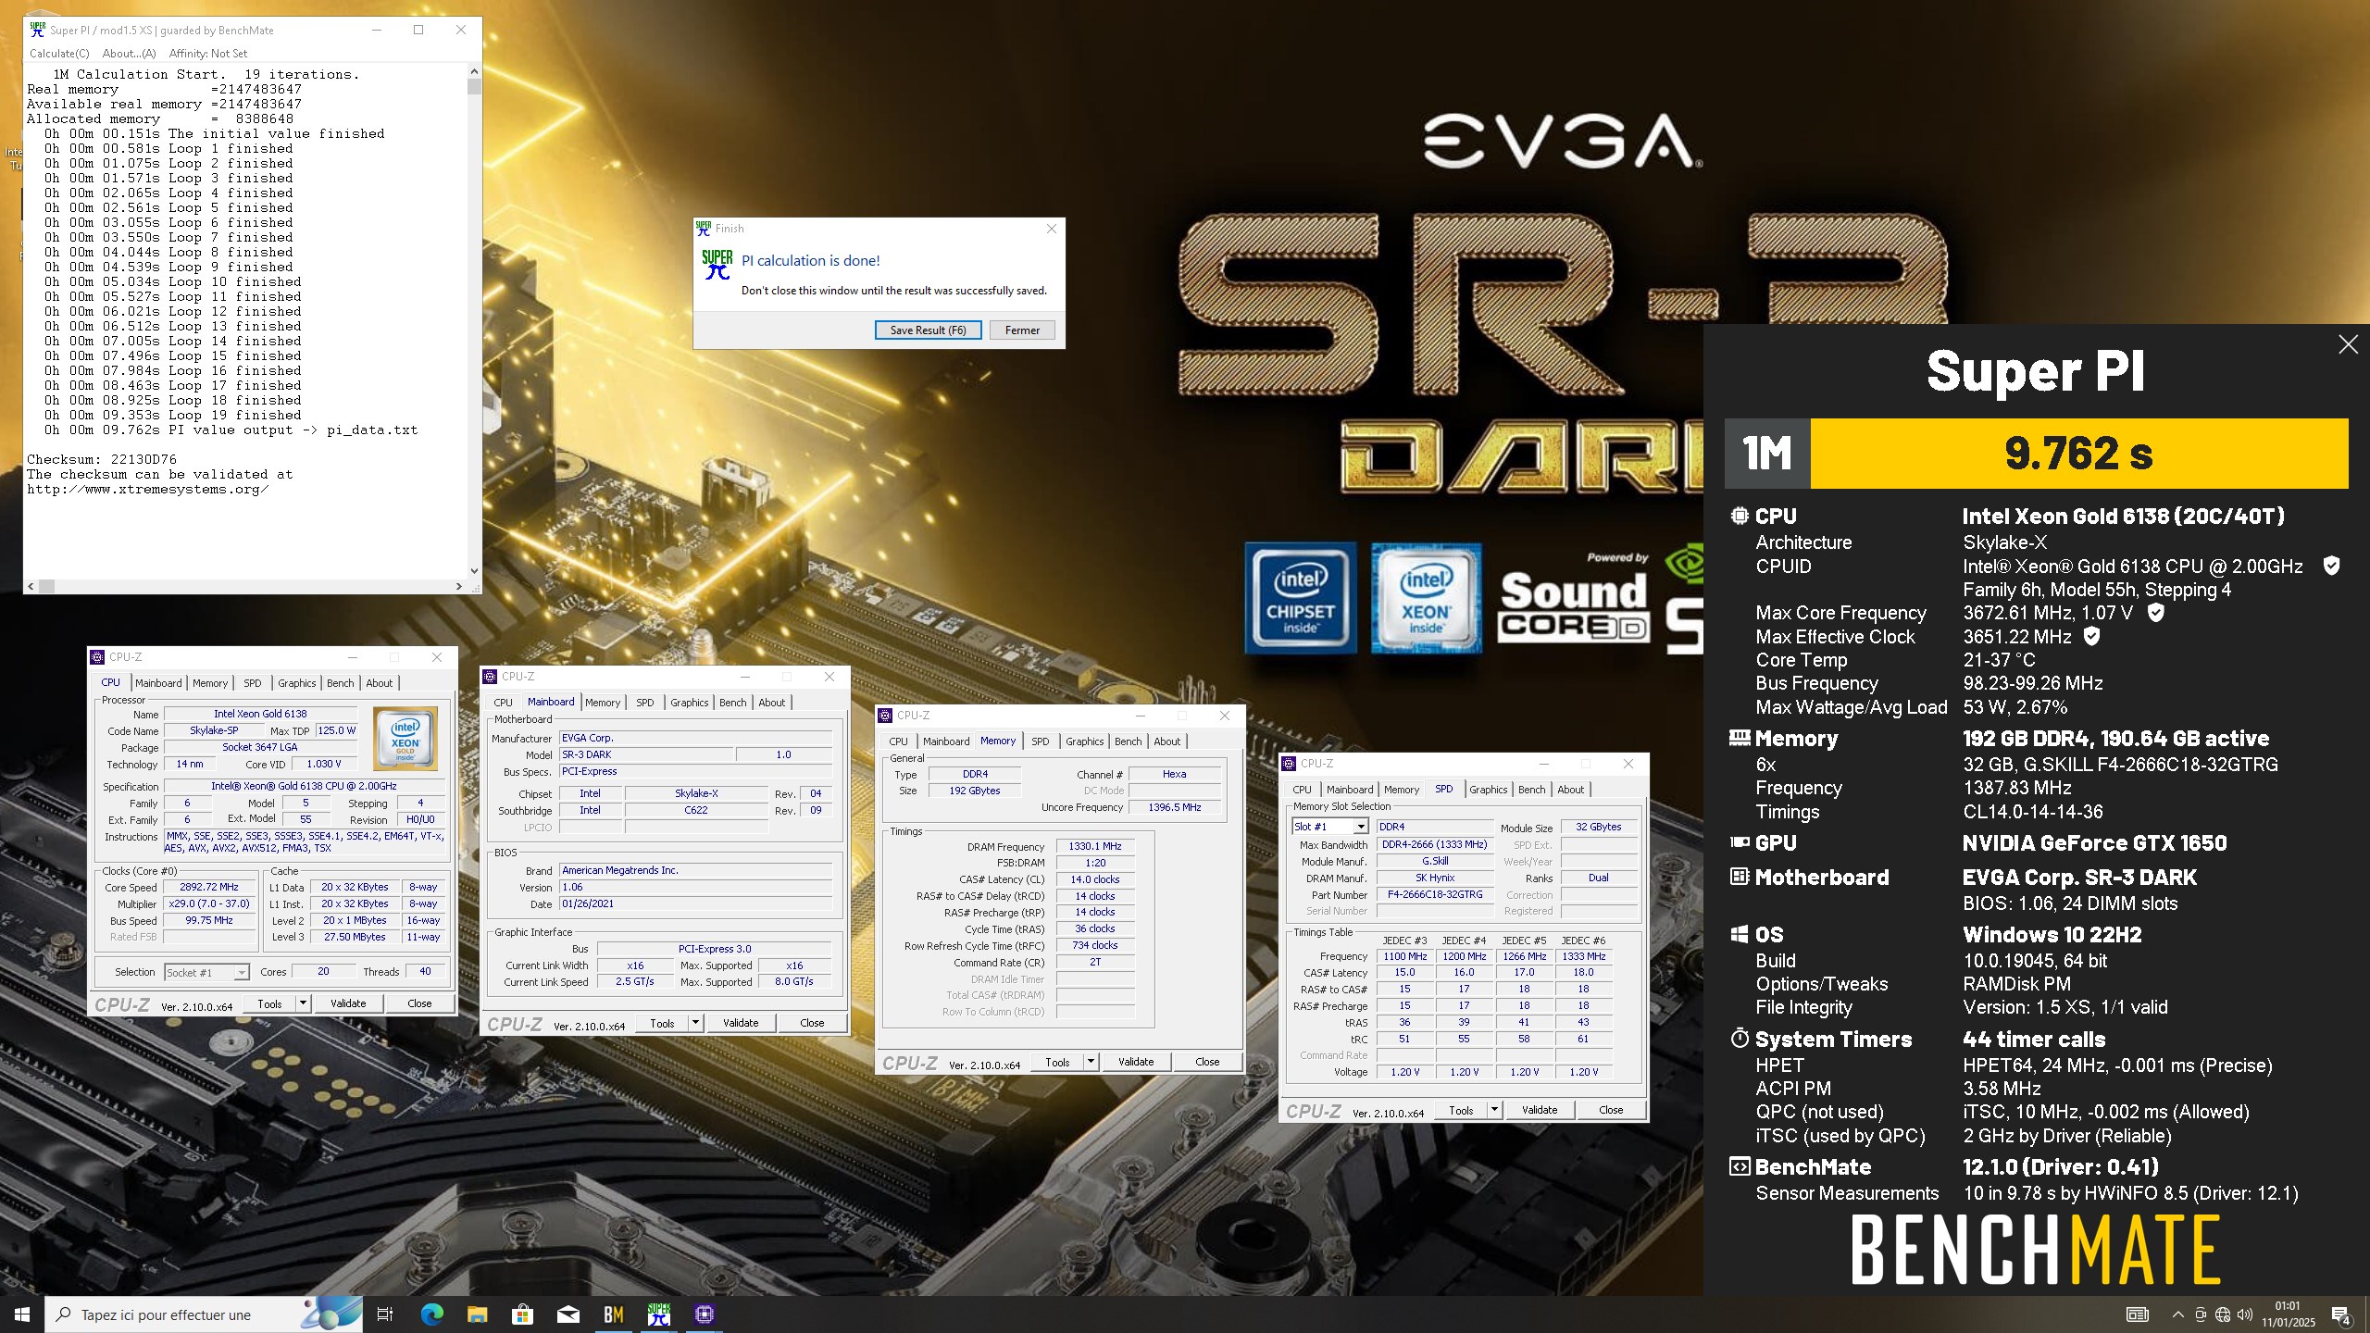Open the About...(A) menu in Super PI

[x=129, y=54]
